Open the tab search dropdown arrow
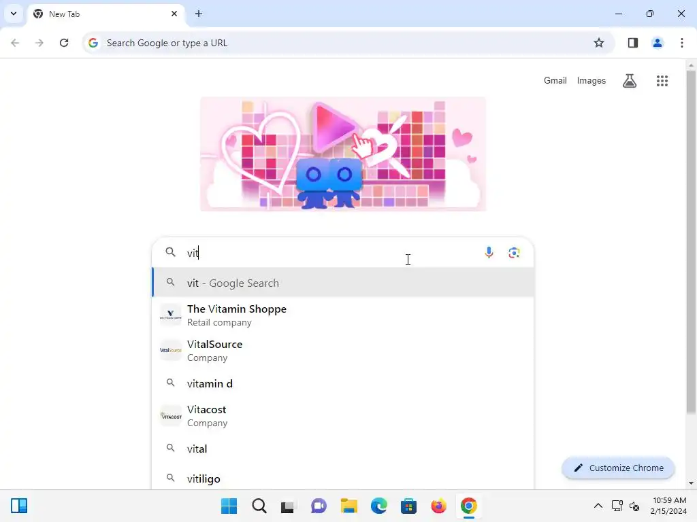This screenshot has height=522, width=697. click(x=14, y=14)
